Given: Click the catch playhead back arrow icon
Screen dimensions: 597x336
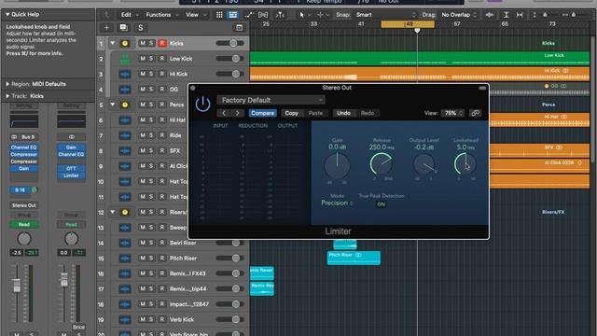Looking at the screenshot, I should pyautogui.click(x=107, y=15).
